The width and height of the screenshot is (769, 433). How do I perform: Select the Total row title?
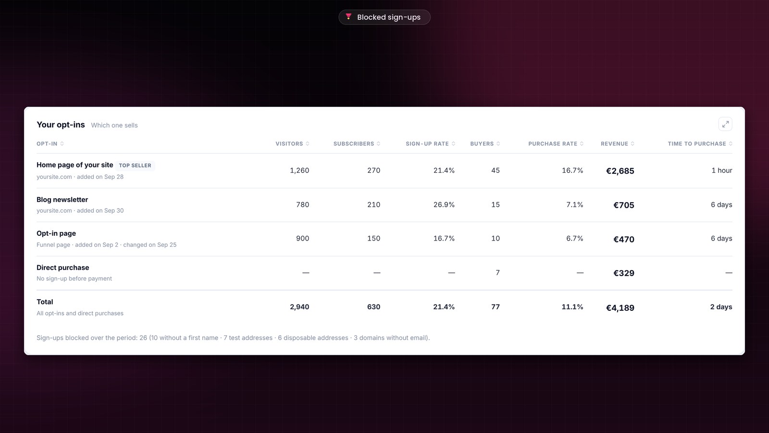coord(45,302)
